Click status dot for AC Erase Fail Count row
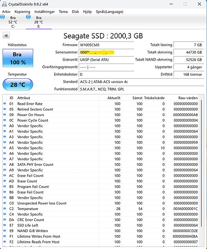 pyautogui.click(x=5, y=175)
